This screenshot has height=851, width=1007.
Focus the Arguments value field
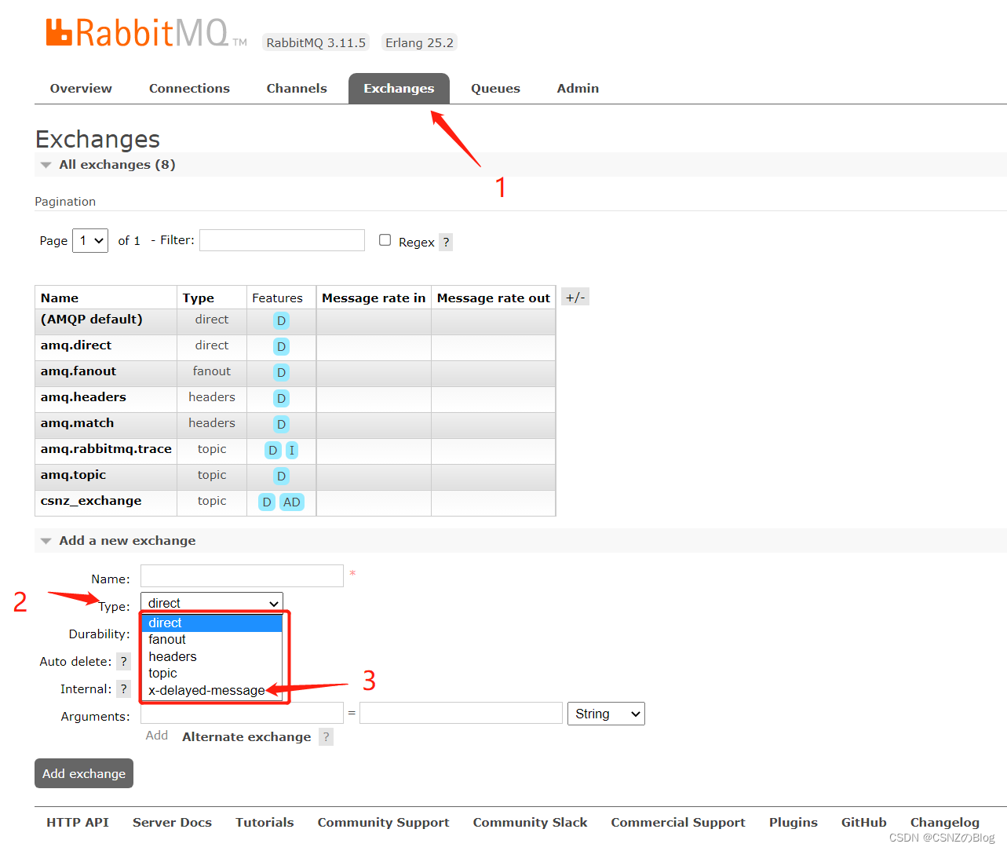point(461,713)
